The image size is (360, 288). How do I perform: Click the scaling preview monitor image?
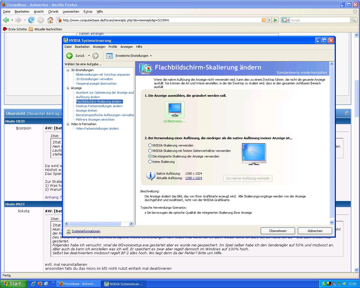click(x=254, y=154)
